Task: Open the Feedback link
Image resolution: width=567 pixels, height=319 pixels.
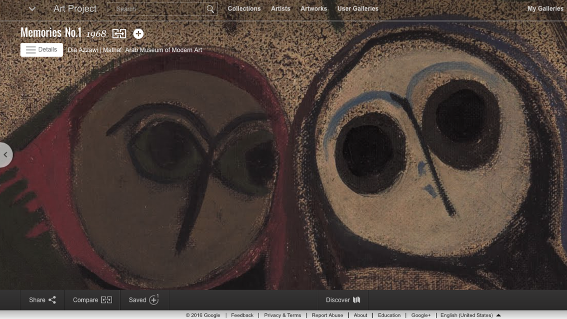Action: (x=242, y=316)
